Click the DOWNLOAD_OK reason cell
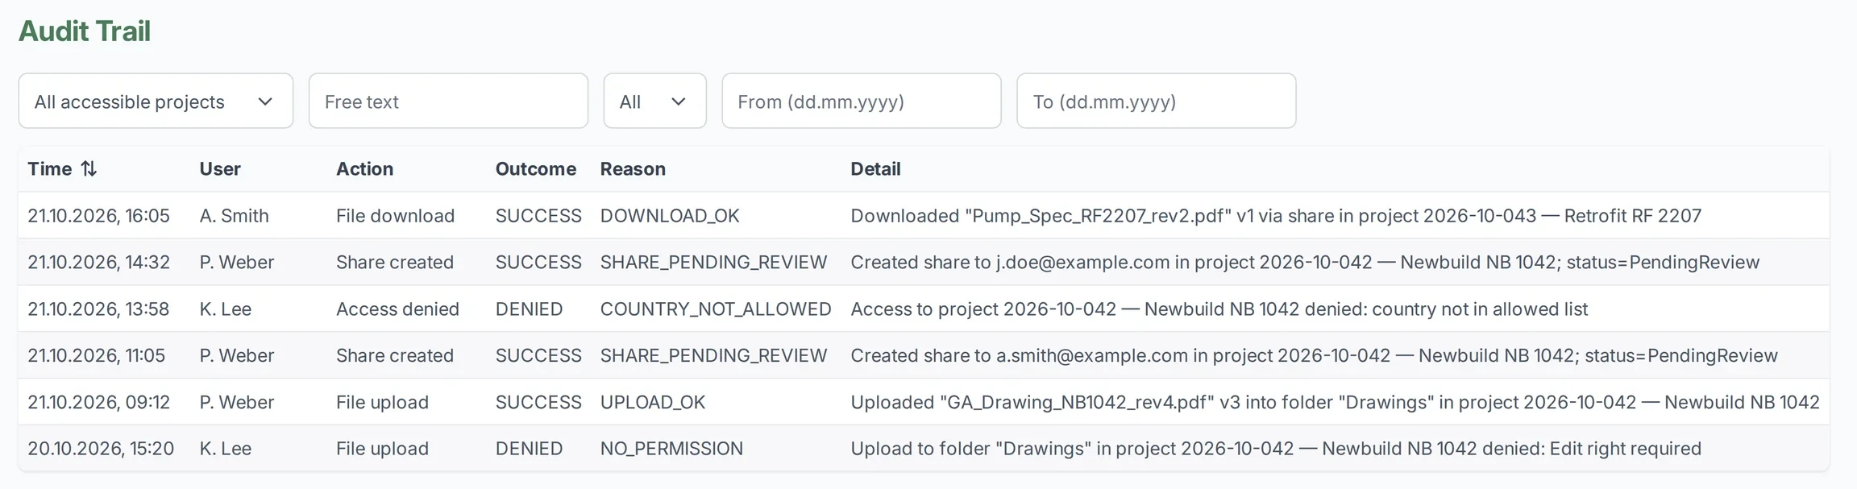Viewport: 1857px width, 489px height. click(670, 215)
